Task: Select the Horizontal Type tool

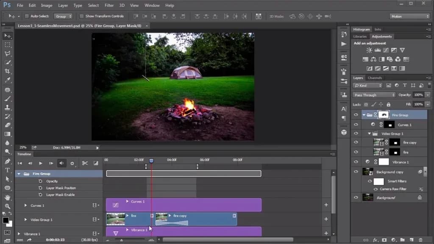Action: [8, 170]
